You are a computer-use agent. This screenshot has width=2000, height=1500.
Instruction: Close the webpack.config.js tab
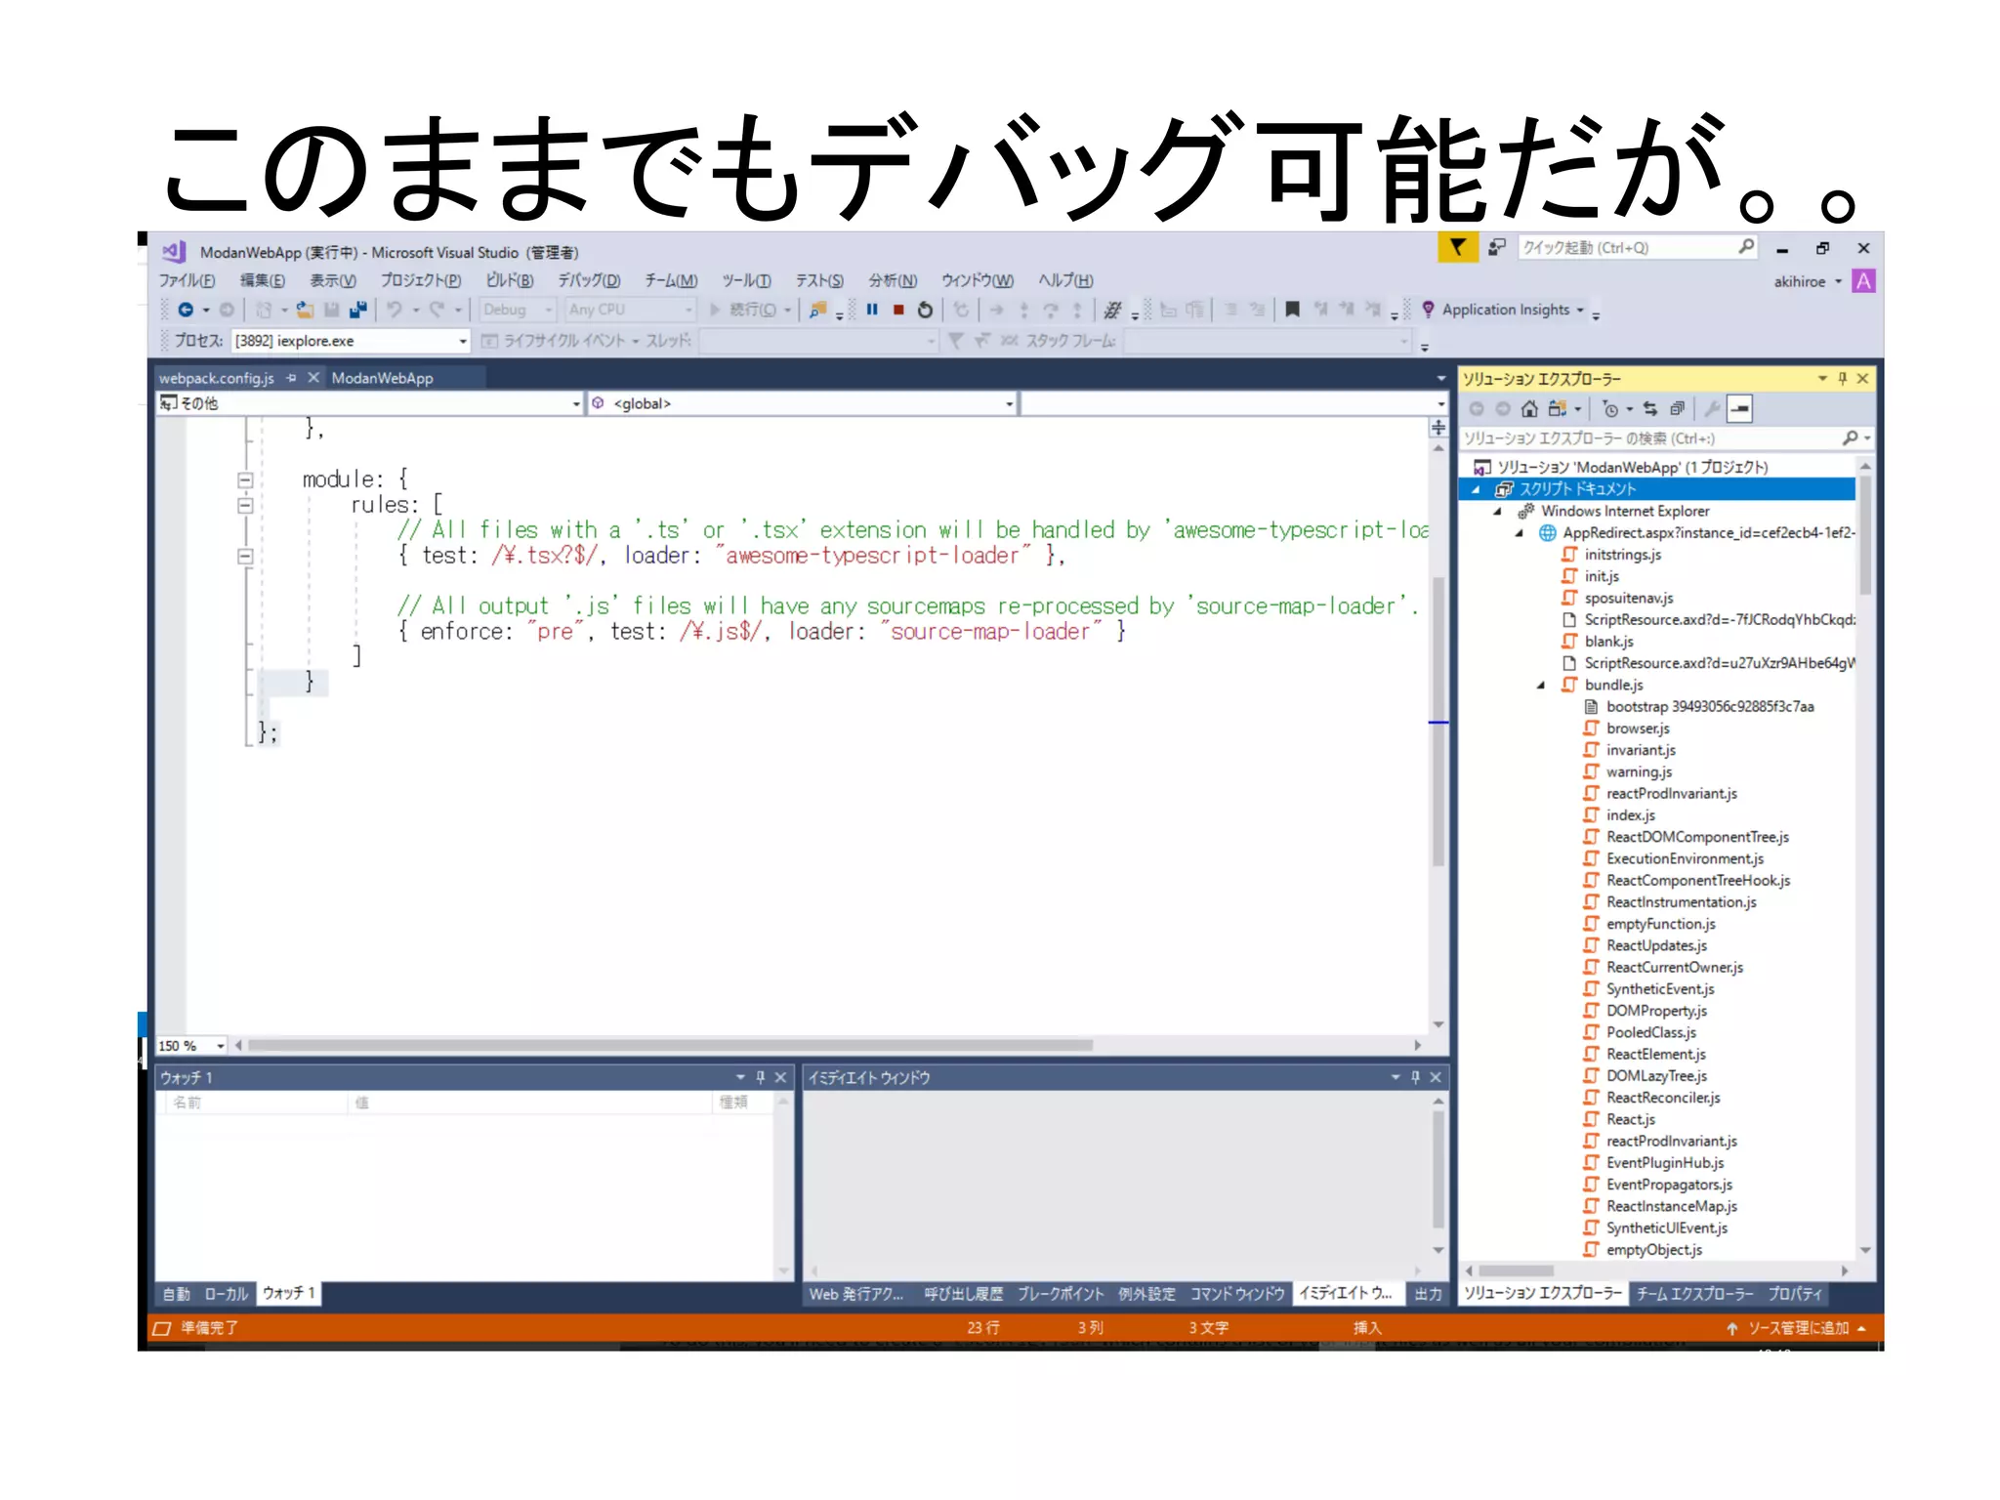[x=313, y=378]
